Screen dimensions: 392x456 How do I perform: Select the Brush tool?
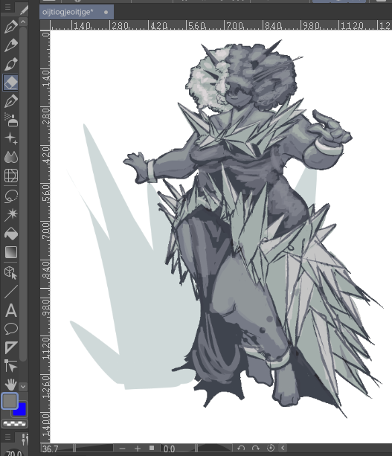[x=10, y=64]
